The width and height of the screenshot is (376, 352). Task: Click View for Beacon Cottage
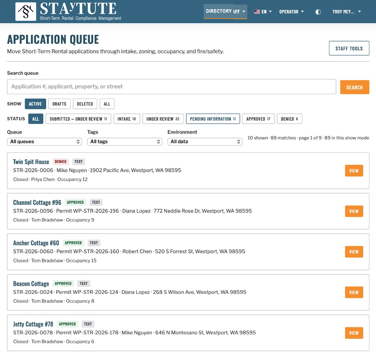pyautogui.click(x=354, y=292)
